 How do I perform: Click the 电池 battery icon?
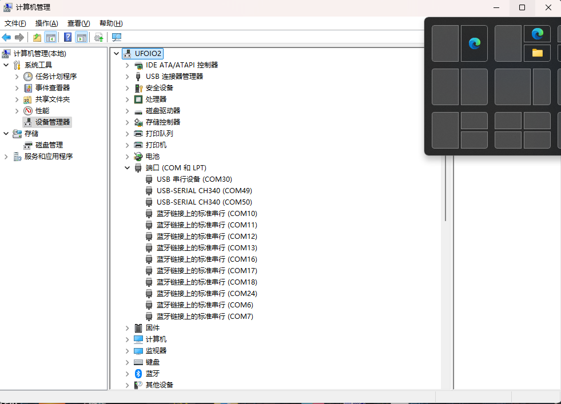coord(138,157)
